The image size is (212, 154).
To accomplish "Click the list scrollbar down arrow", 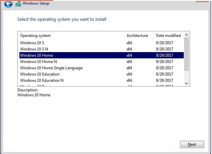I will pos(187,83).
